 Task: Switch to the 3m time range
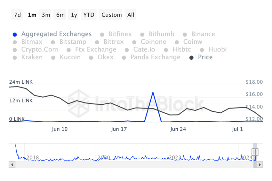(x=46, y=15)
